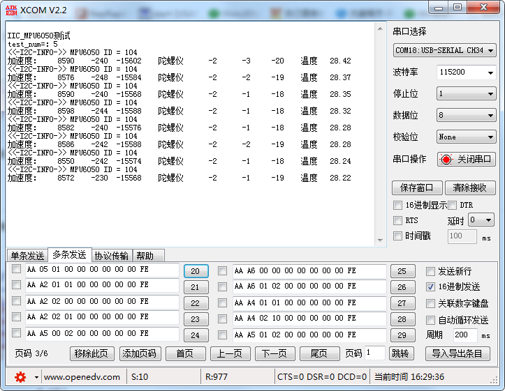505x391 pixels.
Task: Enable 自动循环发送 checkbox
Action: pyautogui.click(x=430, y=320)
